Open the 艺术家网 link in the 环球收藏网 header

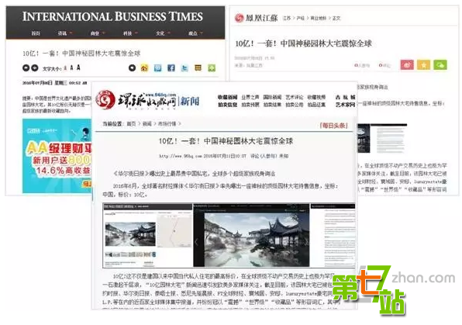click(x=345, y=105)
